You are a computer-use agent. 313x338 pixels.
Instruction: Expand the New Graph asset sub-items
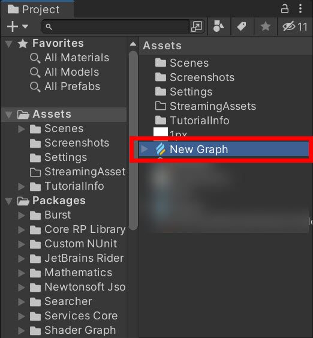(145, 149)
